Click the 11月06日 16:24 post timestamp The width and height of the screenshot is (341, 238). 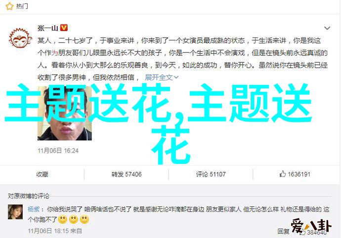pyautogui.click(x=58, y=151)
